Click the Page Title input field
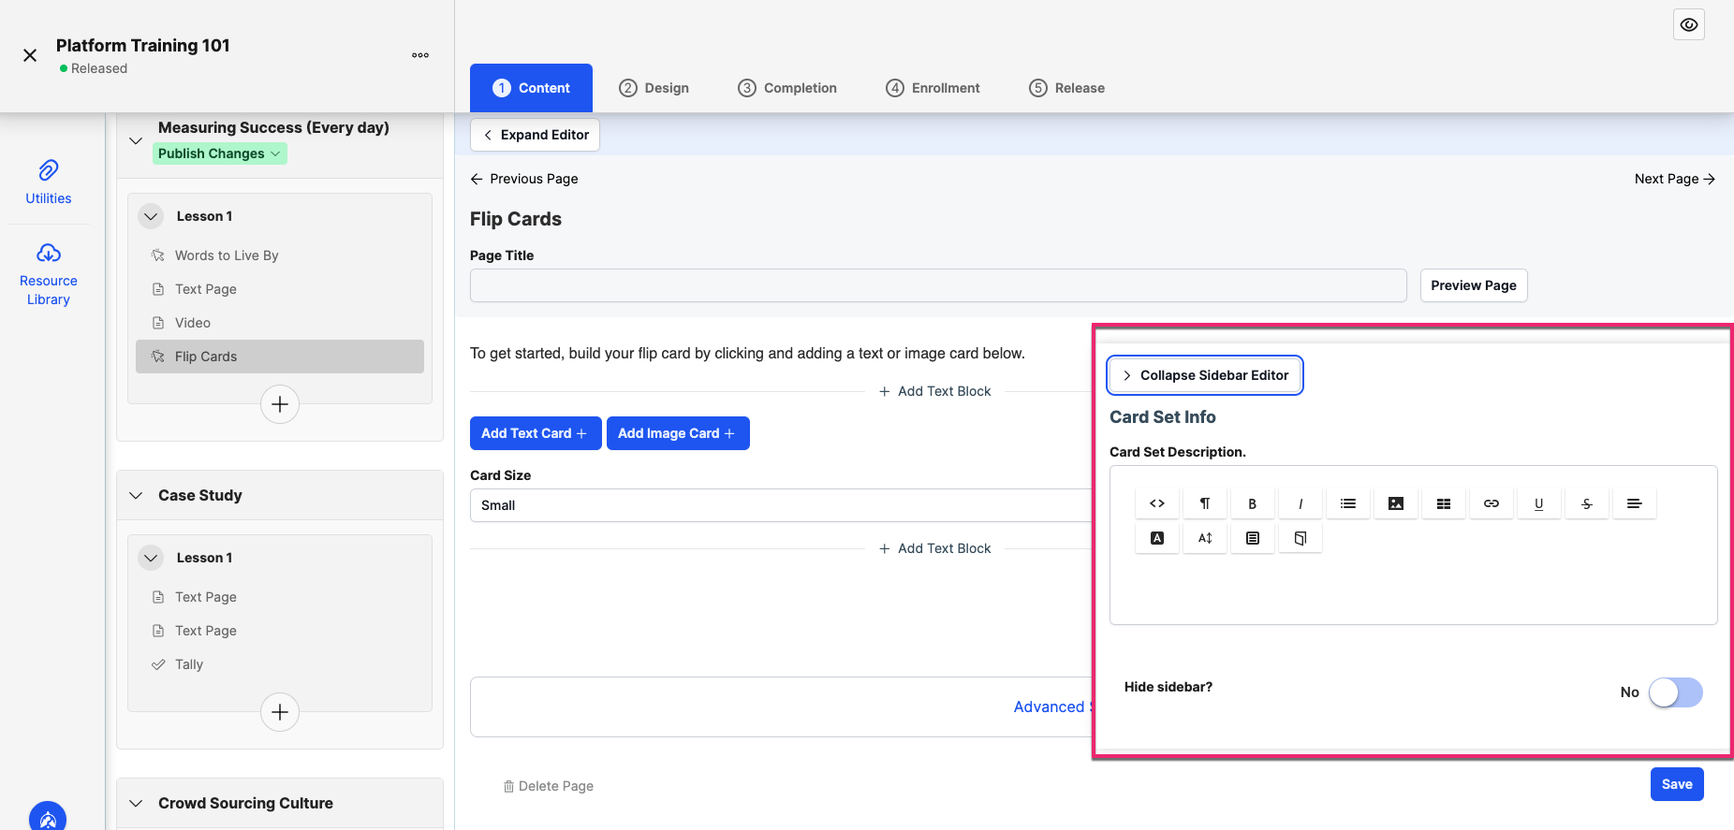Viewport: 1734px width, 830px height. point(938,285)
